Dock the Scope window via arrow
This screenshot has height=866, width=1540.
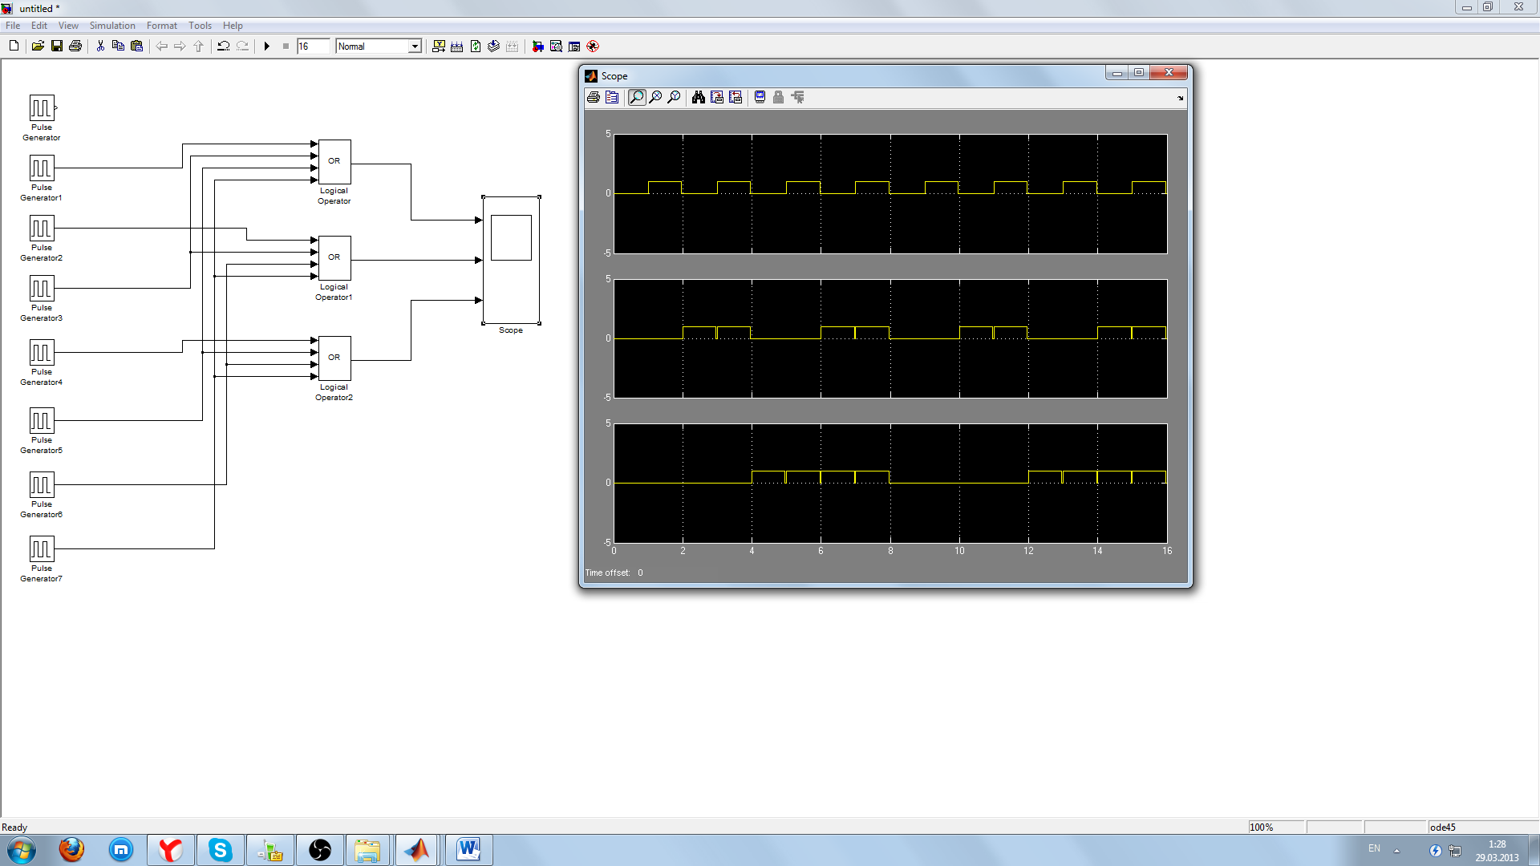tap(1180, 98)
